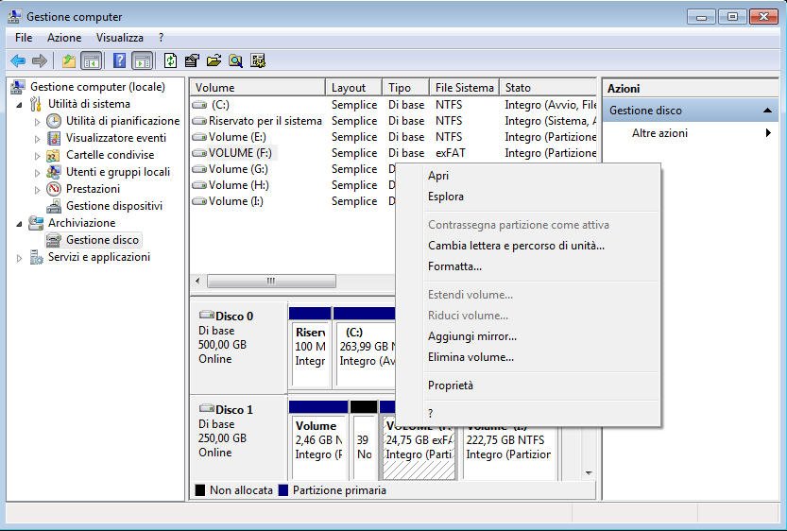Click the Prestazioni icon

point(54,189)
